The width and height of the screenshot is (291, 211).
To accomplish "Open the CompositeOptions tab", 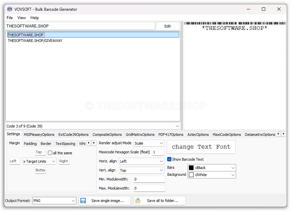I will [107, 135].
